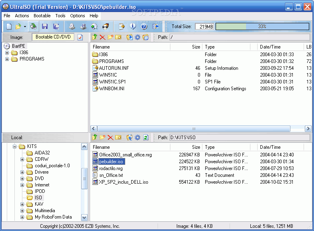The width and height of the screenshot is (314, 231).
Task: Select AUTORUN.INF in image file list
Action: pos(114,68)
